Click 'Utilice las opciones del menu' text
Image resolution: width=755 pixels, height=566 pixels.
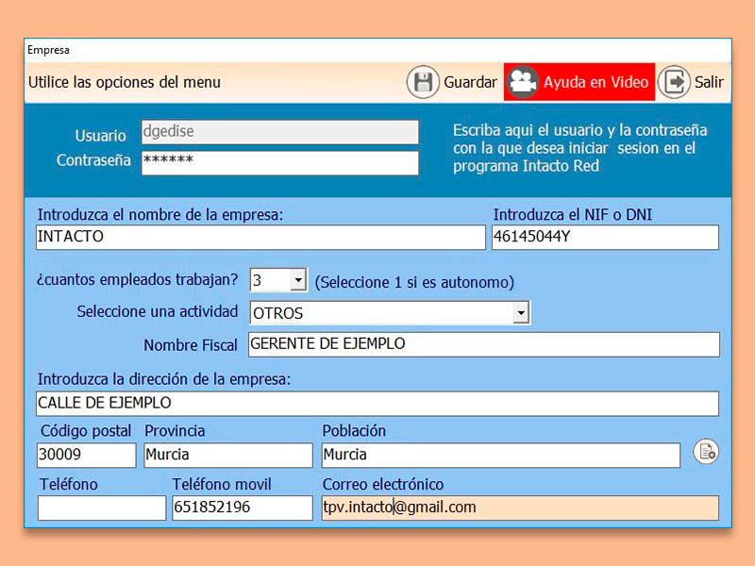(125, 82)
